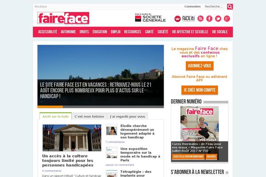The width and height of the screenshot is (266, 177).
Task: Open the Connexion link
Action: click(x=192, y=7)
